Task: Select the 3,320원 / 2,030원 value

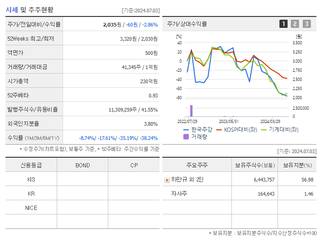Action: click(x=139, y=39)
